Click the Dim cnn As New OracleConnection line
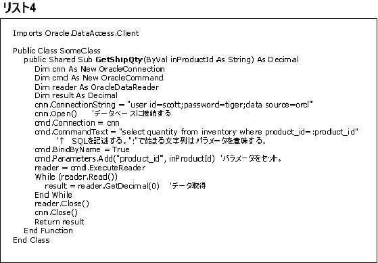 click(99, 69)
